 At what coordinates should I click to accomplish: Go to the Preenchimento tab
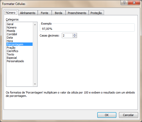(77, 13)
